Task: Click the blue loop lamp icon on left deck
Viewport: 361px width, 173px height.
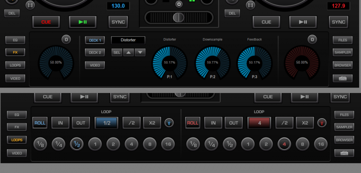Action: tap(169, 123)
